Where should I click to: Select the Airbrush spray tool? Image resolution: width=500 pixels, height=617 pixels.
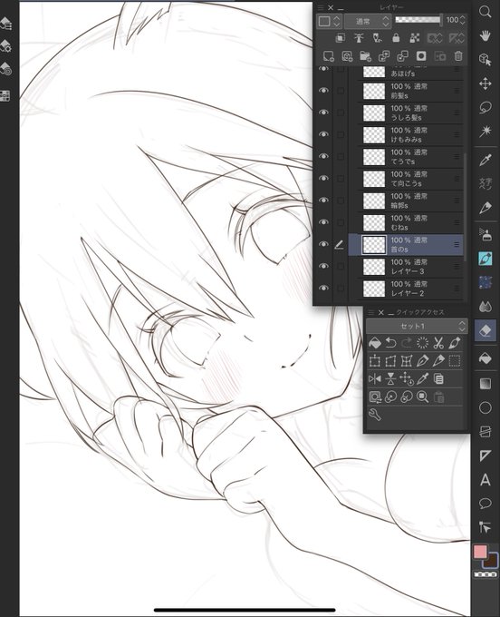coord(486,234)
